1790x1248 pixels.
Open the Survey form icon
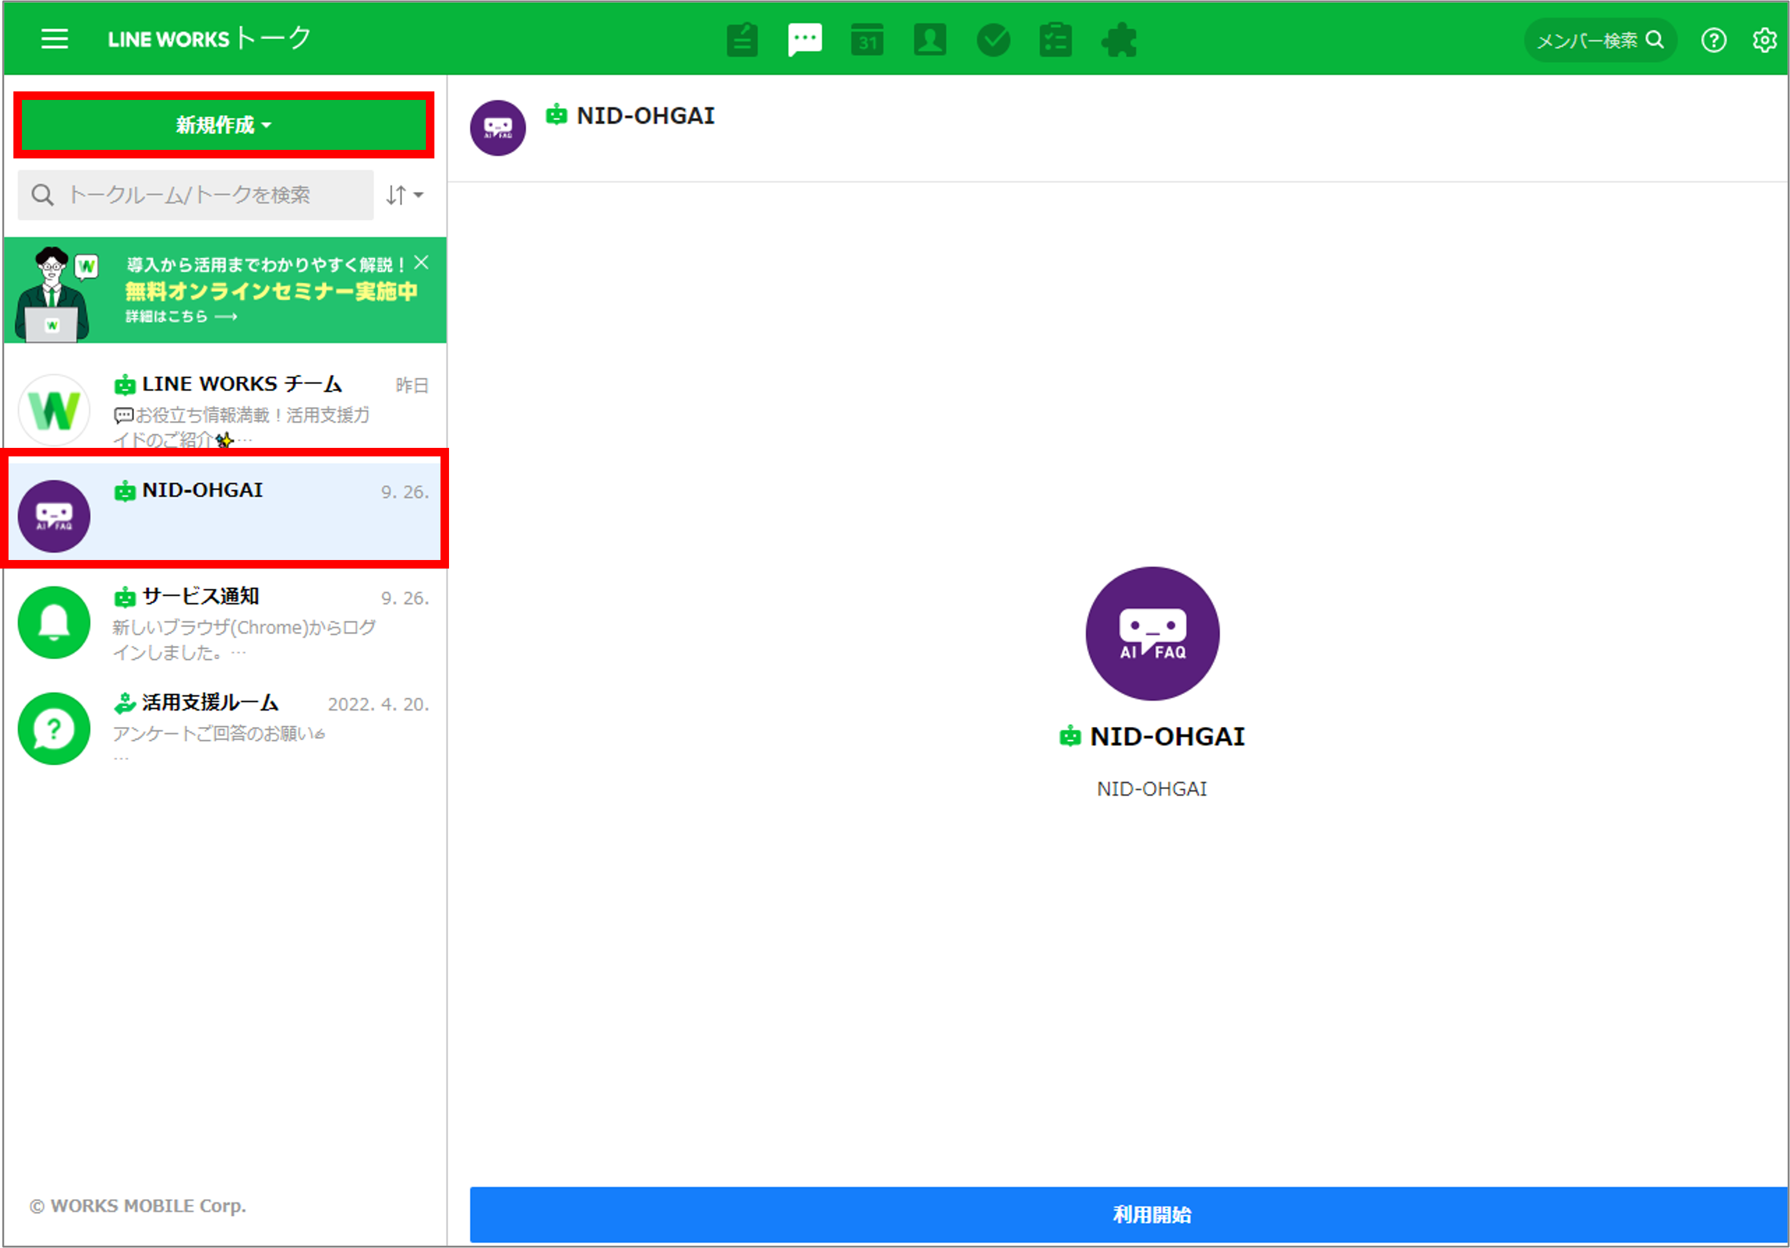[1056, 40]
